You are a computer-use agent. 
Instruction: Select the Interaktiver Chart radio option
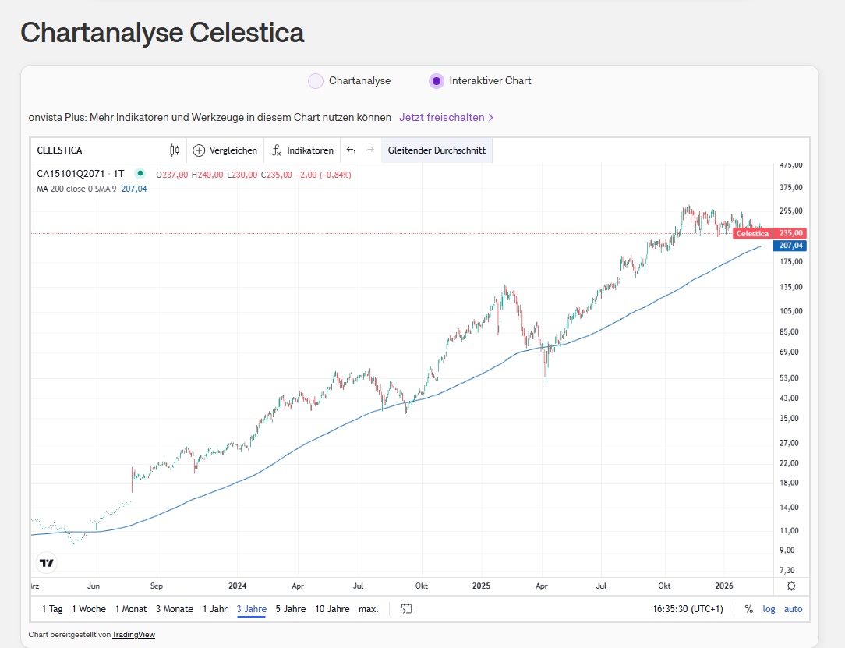pos(437,81)
